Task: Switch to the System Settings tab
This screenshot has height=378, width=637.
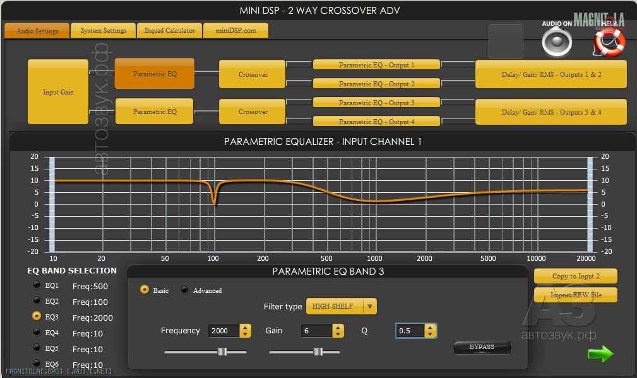Action: click(x=103, y=30)
